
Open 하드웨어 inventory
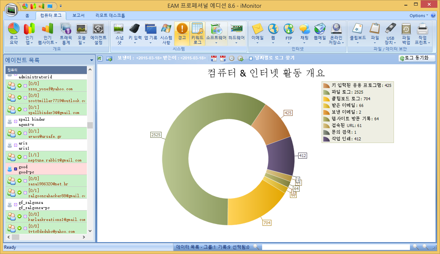236,34
